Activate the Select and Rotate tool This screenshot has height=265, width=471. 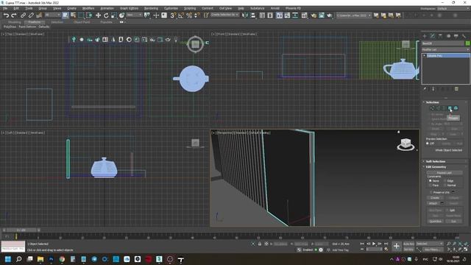coord(106,15)
